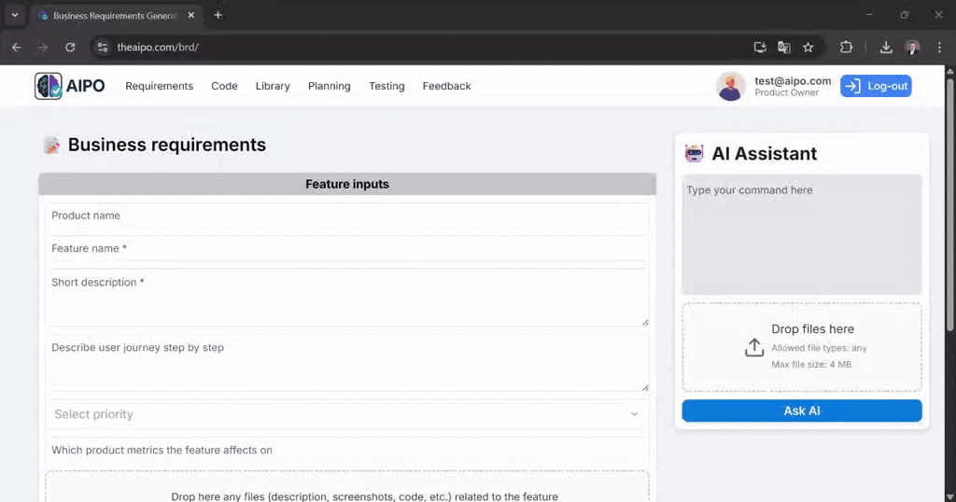Click into the Short description textarea
Viewport: 956px width, 502px height.
pos(347,298)
